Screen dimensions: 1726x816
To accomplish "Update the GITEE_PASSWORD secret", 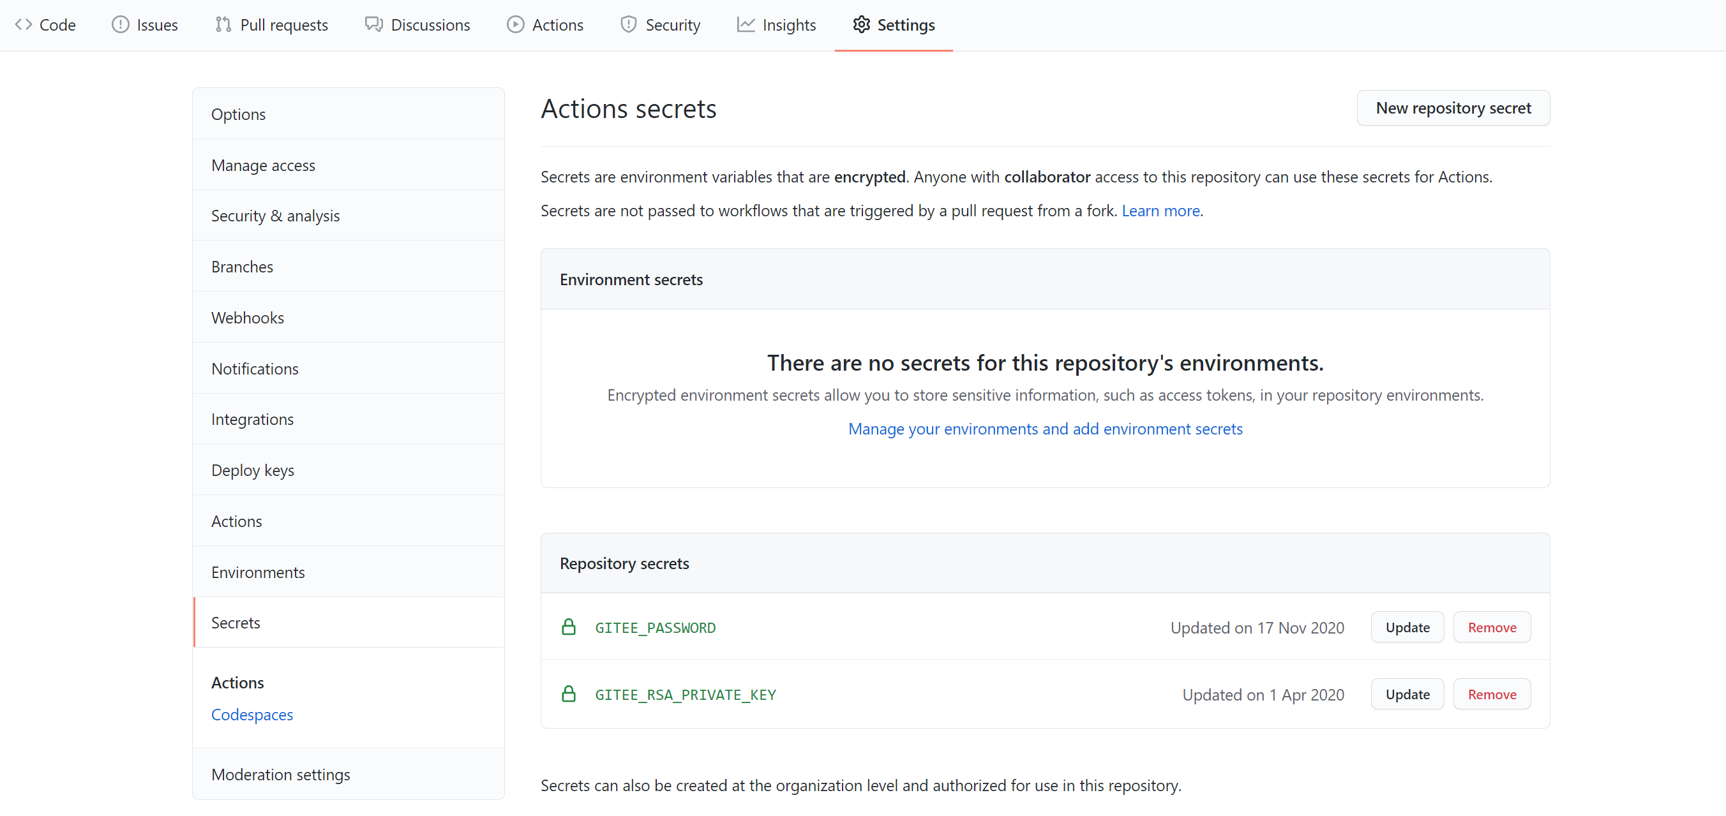I will click(1406, 627).
